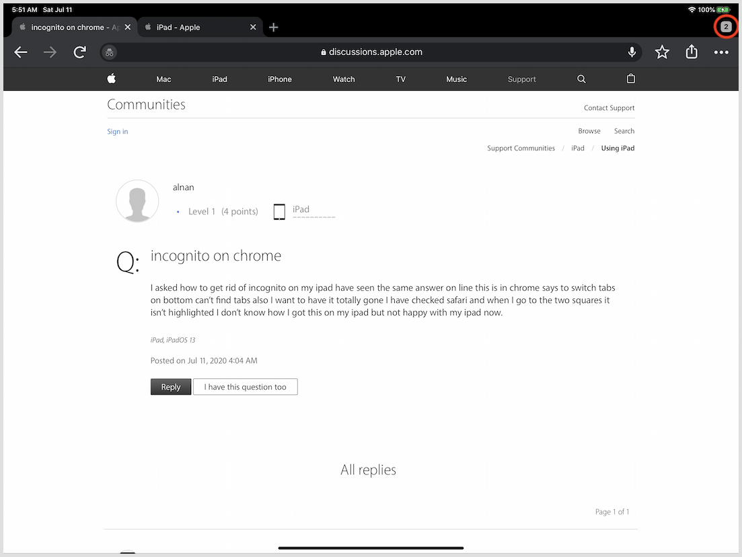Close the 'incognito on chrome' tab
The height and width of the screenshot is (557, 742).
pos(127,28)
